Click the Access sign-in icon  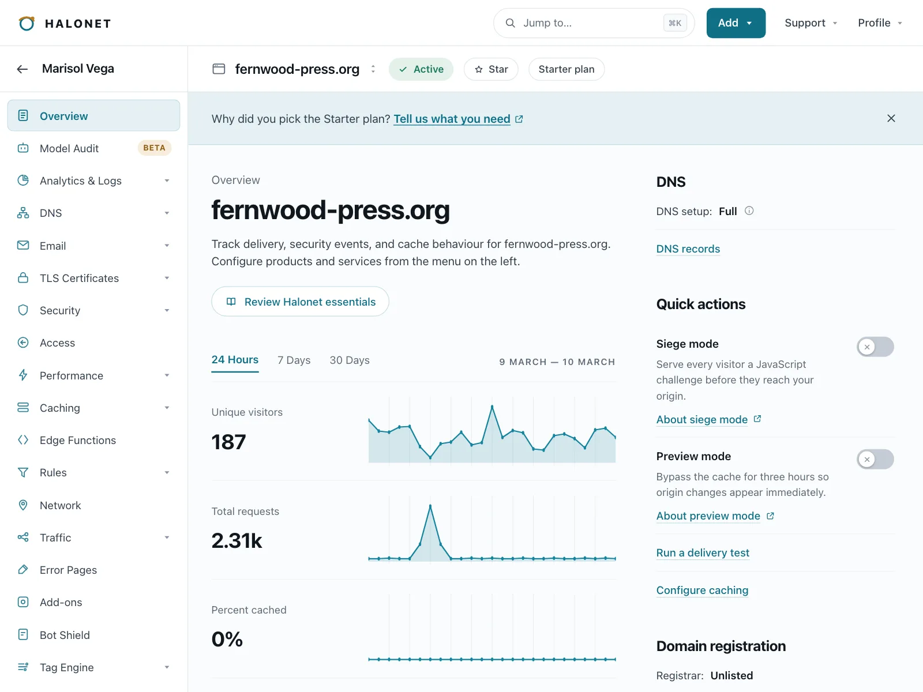[23, 343]
